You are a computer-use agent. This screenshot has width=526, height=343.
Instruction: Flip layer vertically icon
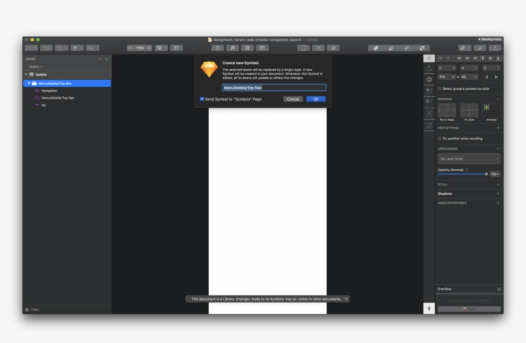tap(496, 77)
